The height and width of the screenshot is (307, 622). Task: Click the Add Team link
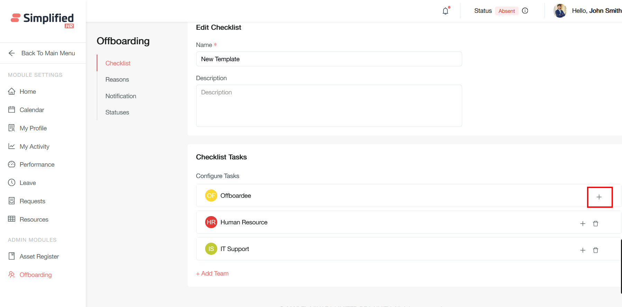click(x=212, y=273)
